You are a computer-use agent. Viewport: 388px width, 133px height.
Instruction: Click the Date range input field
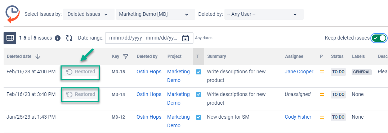point(149,38)
